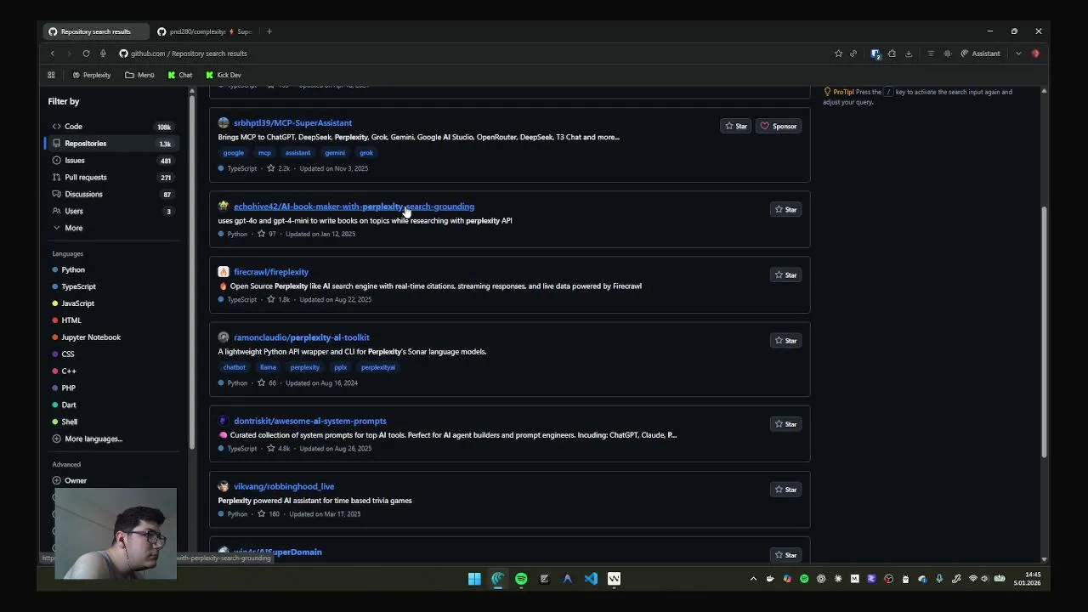Open echohive42/AI-book-maker-with-perplexity-search-grounding link
Image resolution: width=1088 pixels, height=612 pixels.
point(354,207)
